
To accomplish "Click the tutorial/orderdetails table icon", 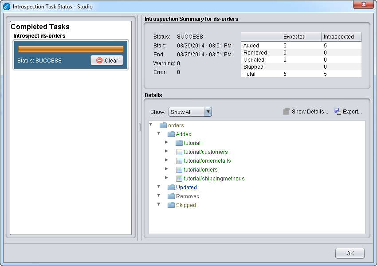I will (x=179, y=161).
